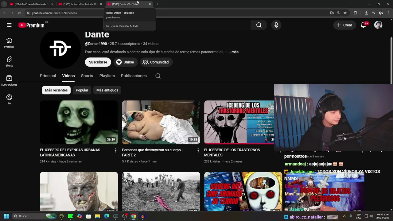Open Microsoft Edge from taskbar
Screen dimensions: 393x221
107,216
